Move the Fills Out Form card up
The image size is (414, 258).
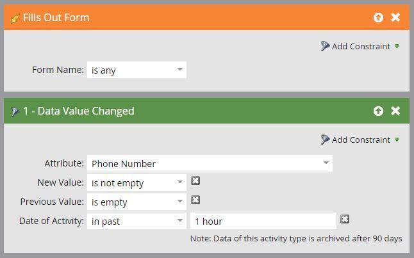click(x=378, y=17)
